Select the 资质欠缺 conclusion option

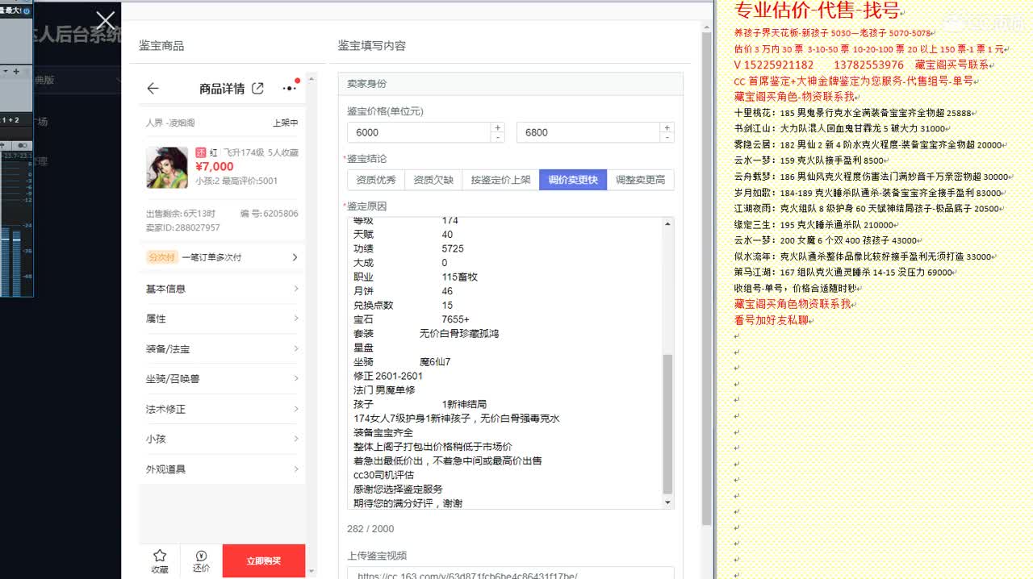coord(433,180)
